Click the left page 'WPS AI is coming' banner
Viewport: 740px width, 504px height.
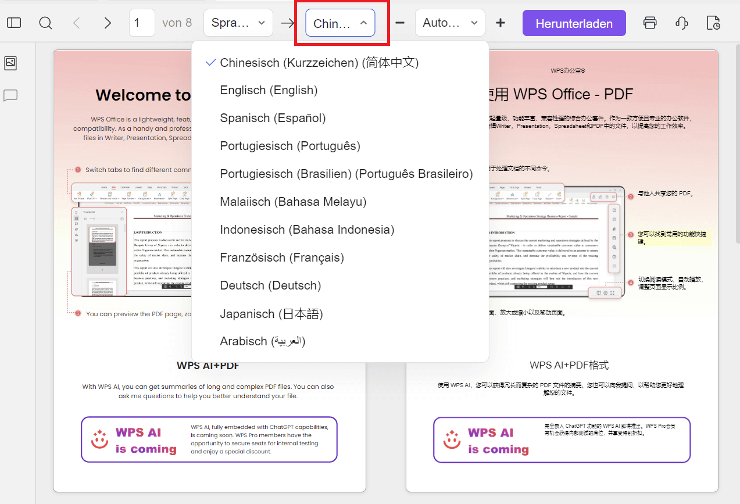[209, 439]
